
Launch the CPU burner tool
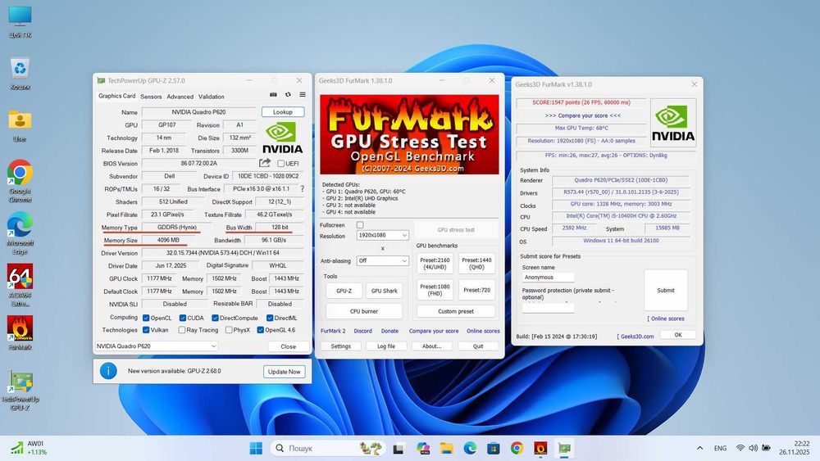(x=364, y=311)
